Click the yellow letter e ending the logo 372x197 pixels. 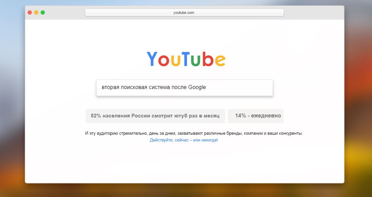220,61
